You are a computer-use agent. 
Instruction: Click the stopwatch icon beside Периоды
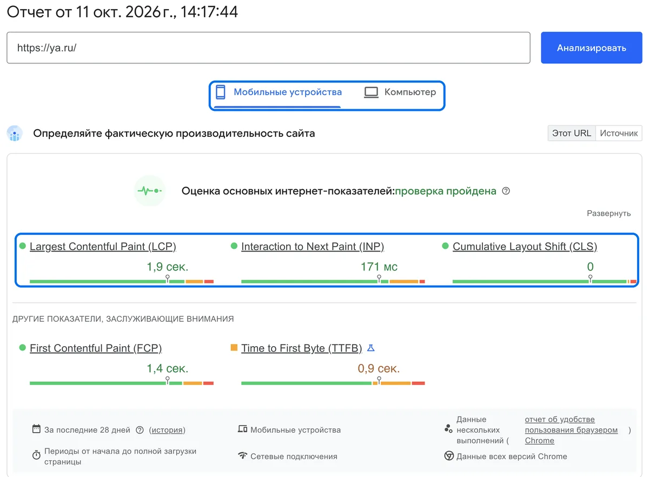click(36, 455)
